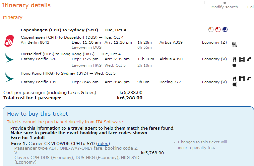Click the film entertainment icon for flight 376
Screen dimensions: 254x166
click(x=242, y=59)
